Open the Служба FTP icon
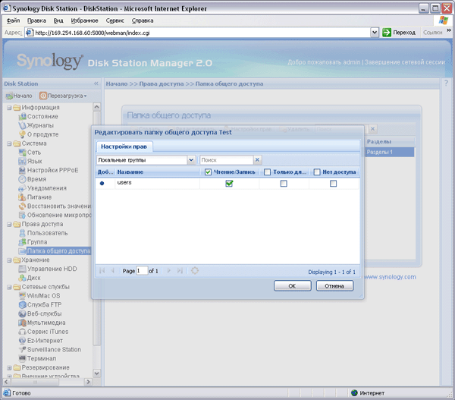The width and height of the screenshot is (455, 400). pos(22,304)
